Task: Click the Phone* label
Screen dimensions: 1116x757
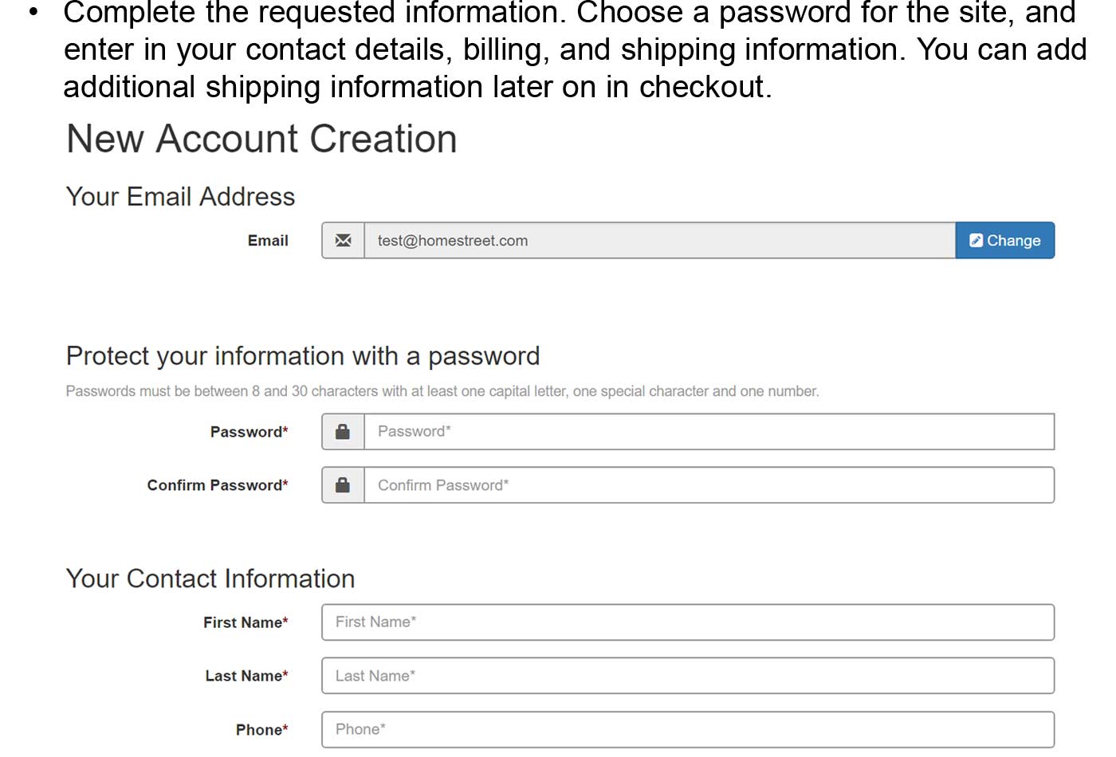Action: (261, 729)
